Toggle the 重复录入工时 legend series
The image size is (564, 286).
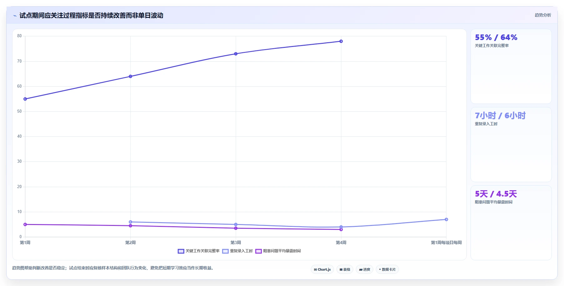[237, 251]
